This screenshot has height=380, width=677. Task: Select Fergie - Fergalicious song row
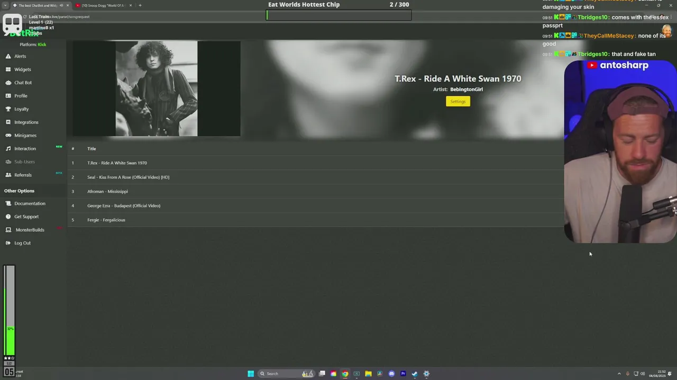pyautogui.click(x=315, y=220)
